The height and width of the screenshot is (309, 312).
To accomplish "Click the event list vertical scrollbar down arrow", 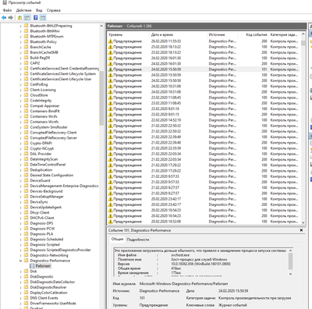I will tap(303, 222).
